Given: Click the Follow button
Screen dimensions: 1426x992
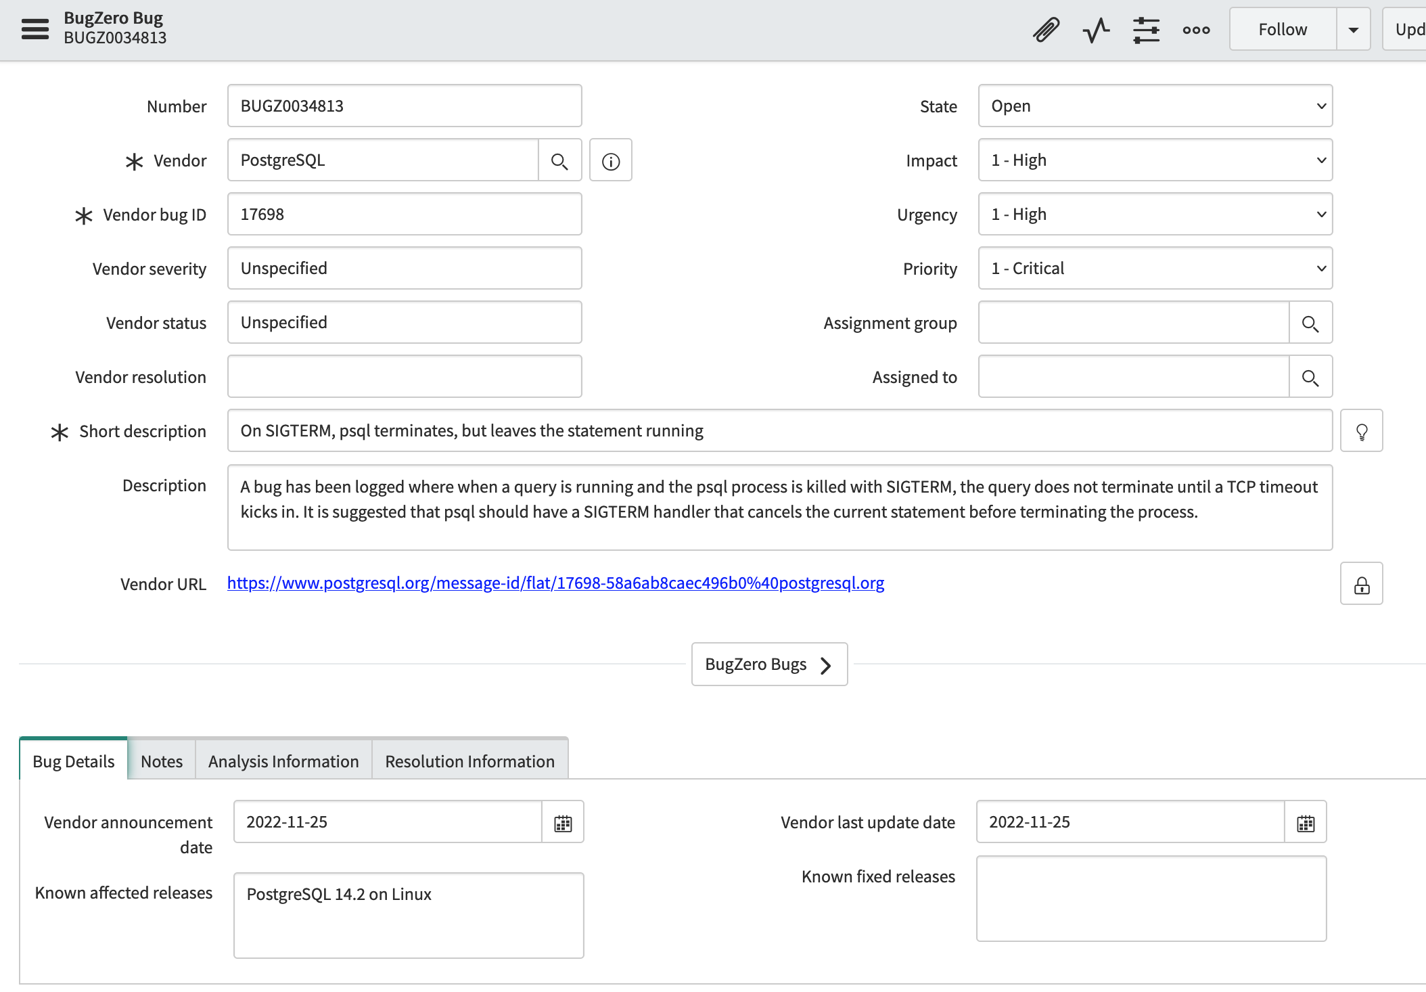Looking at the screenshot, I should [x=1283, y=30].
